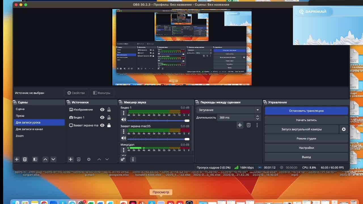Select the Изображение source row
The height and width of the screenshot is (204, 363).
coord(92,110)
